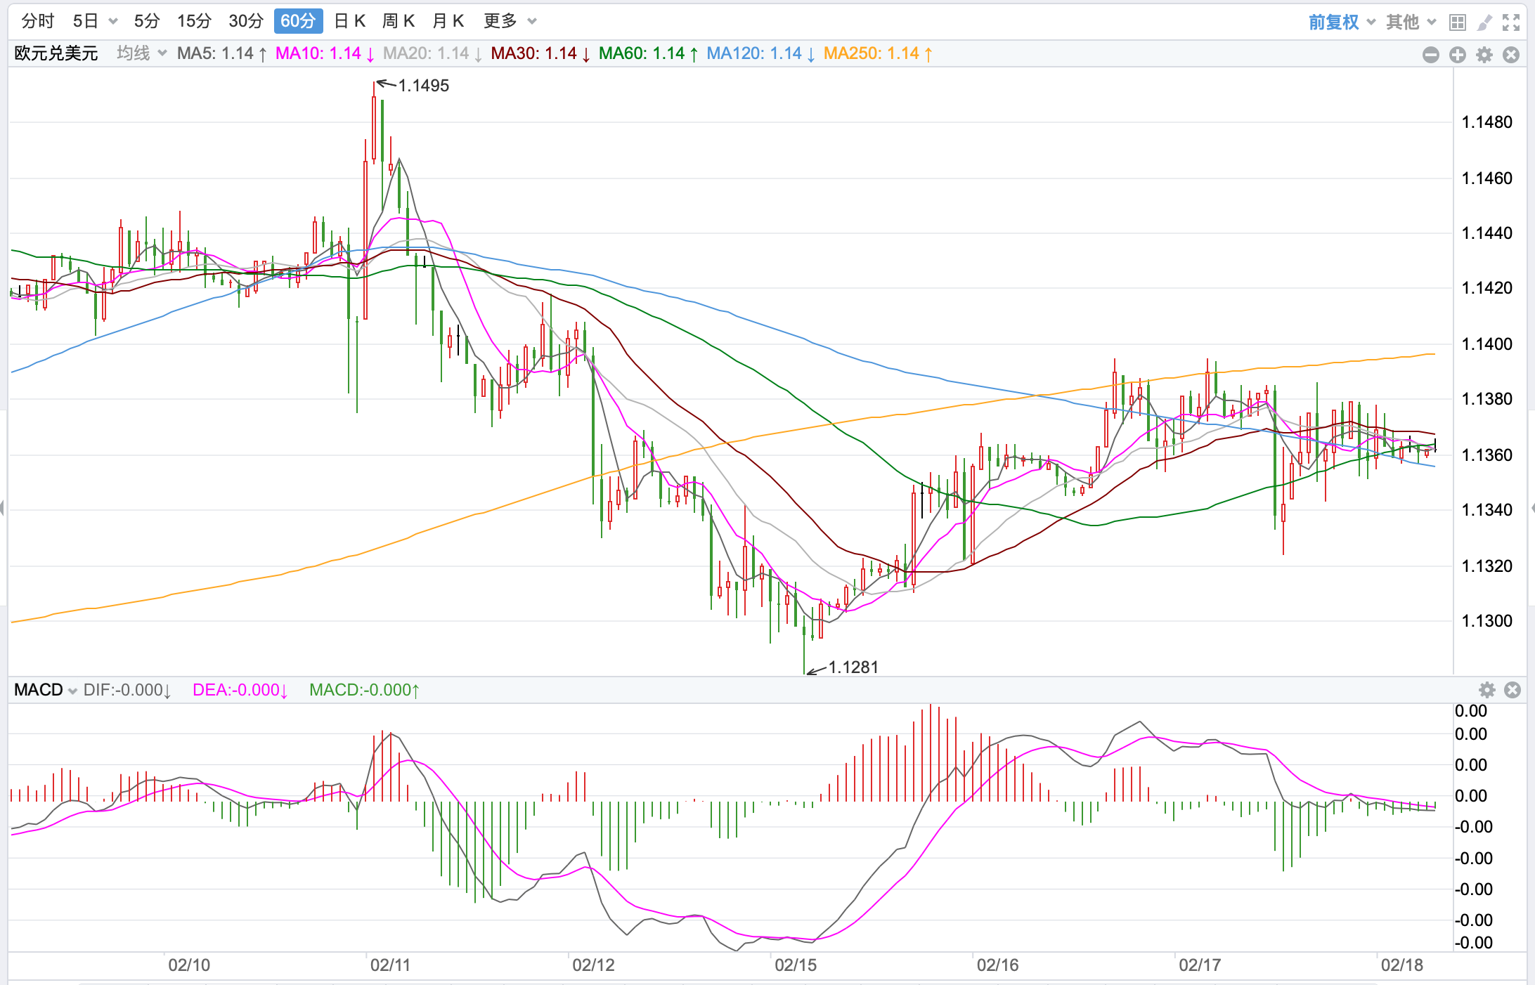Image resolution: width=1535 pixels, height=985 pixels.
Task: Select the 15分 timeframe tab
Action: coord(194,21)
